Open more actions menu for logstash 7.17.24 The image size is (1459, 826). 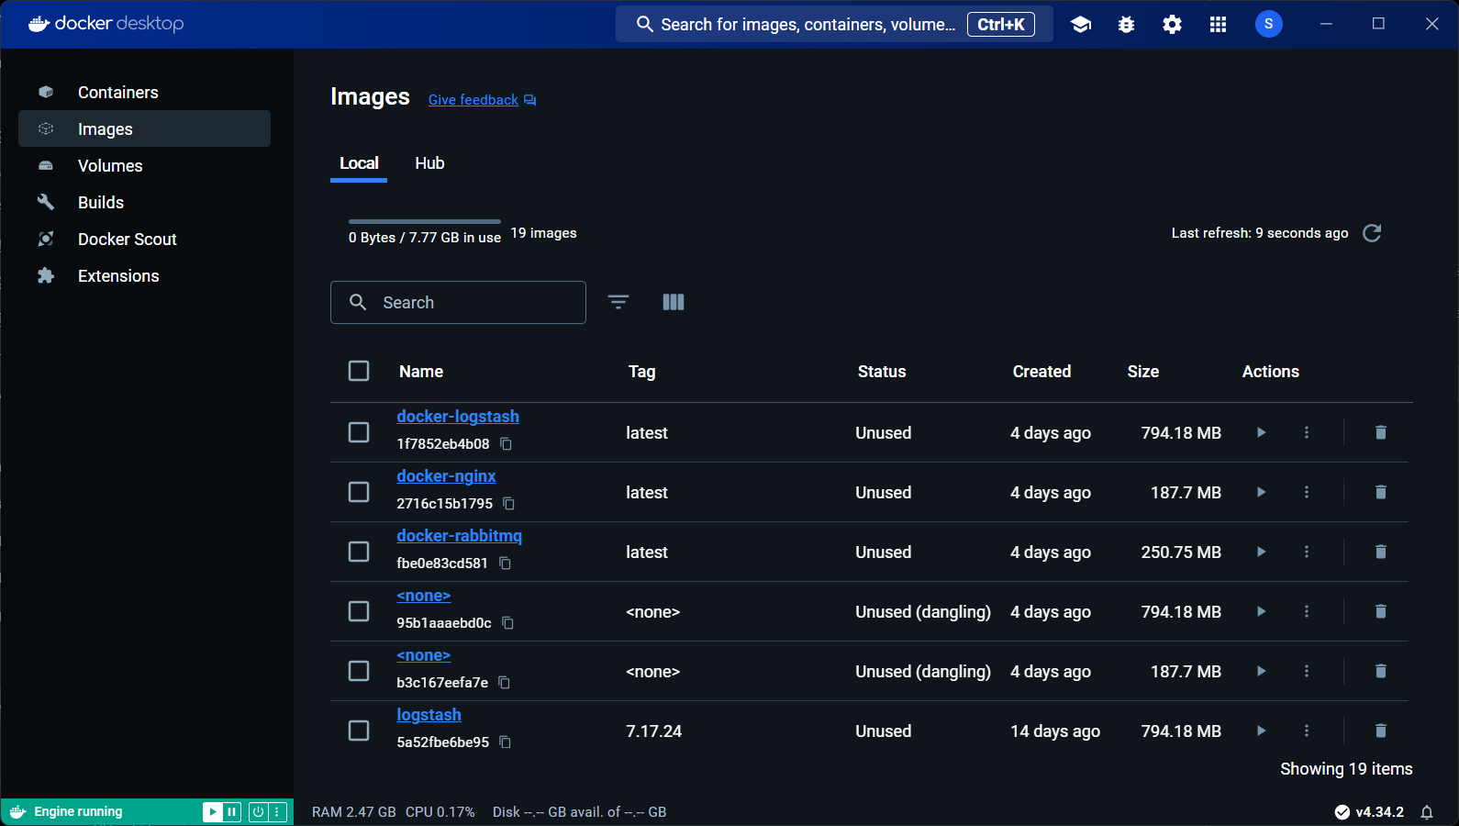[x=1307, y=731]
